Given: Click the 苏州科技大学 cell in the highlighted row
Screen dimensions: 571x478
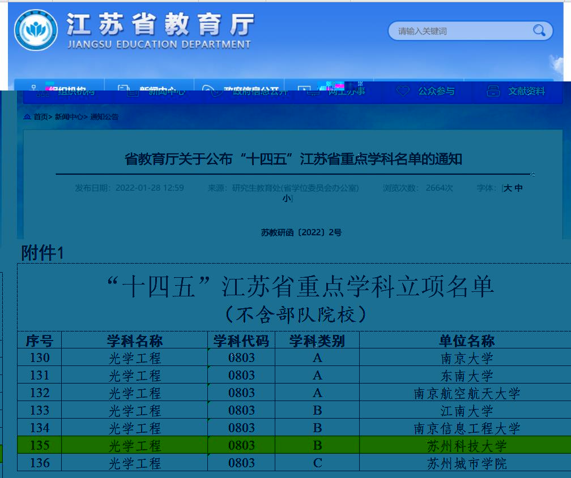Looking at the screenshot, I should (467, 445).
